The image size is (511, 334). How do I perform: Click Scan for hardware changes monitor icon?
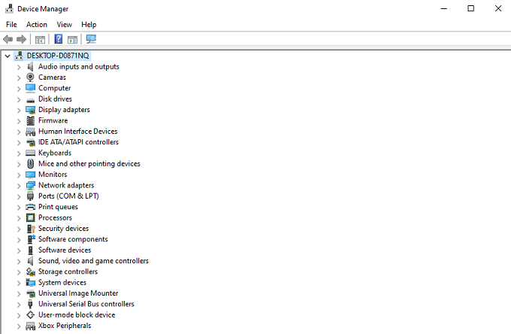click(x=91, y=39)
